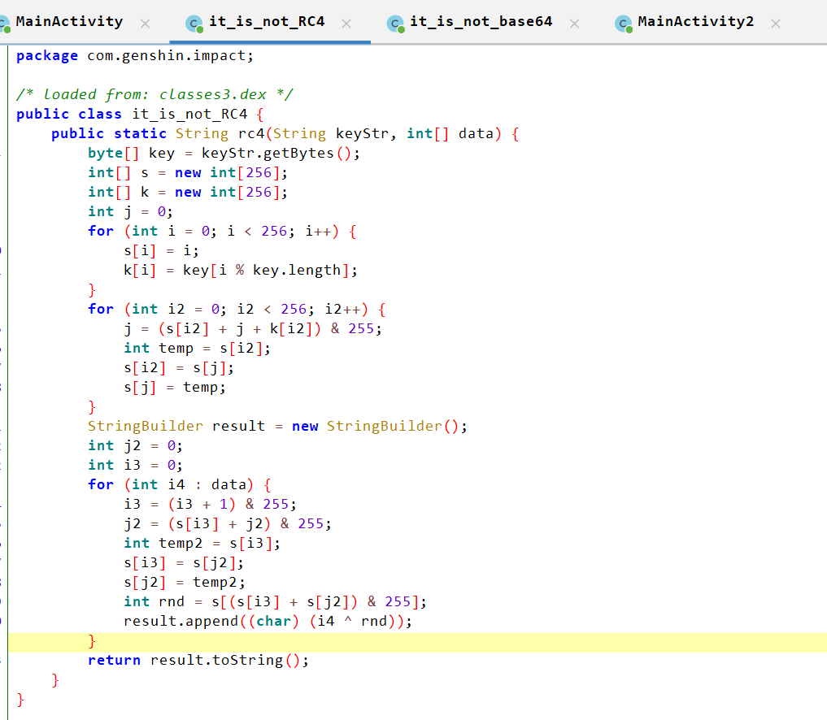827x720 pixels.
Task: Close the it_is_not_RC4 tab
Action: pyautogui.click(x=346, y=24)
